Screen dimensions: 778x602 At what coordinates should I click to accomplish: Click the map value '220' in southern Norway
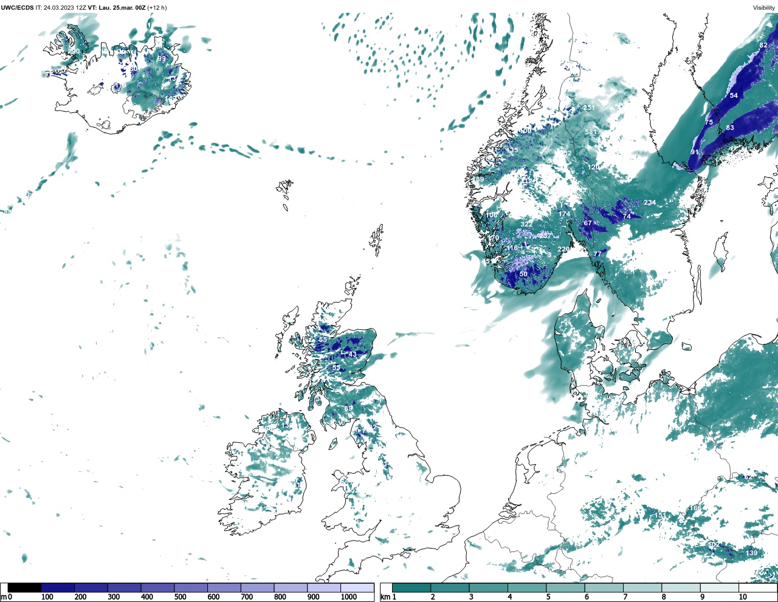(x=563, y=250)
